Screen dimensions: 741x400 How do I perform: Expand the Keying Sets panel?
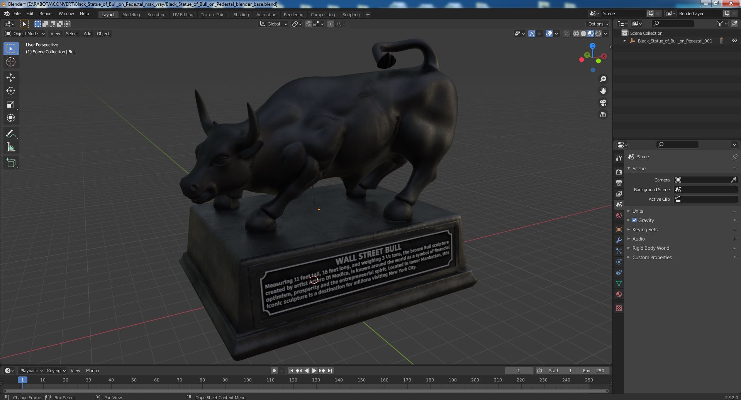[x=645, y=229]
